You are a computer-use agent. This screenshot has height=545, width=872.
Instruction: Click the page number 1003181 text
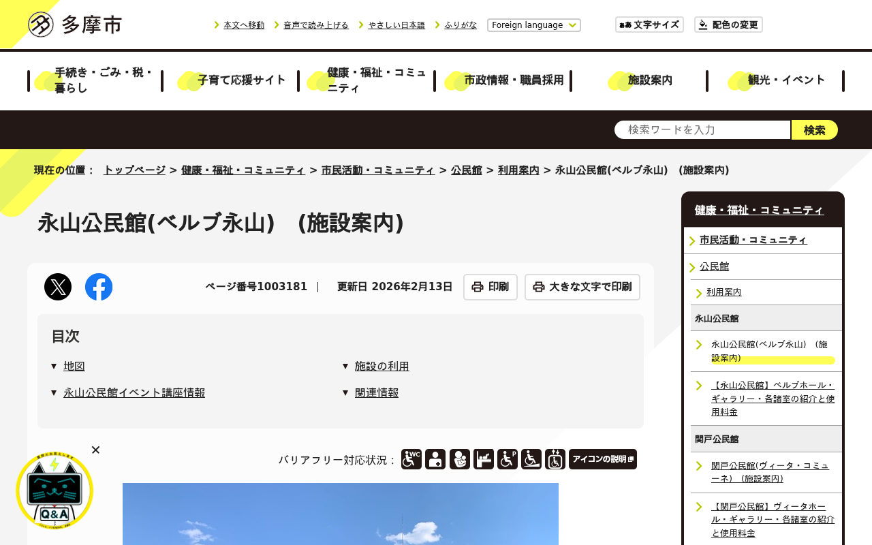pyautogui.click(x=256, y=287)
